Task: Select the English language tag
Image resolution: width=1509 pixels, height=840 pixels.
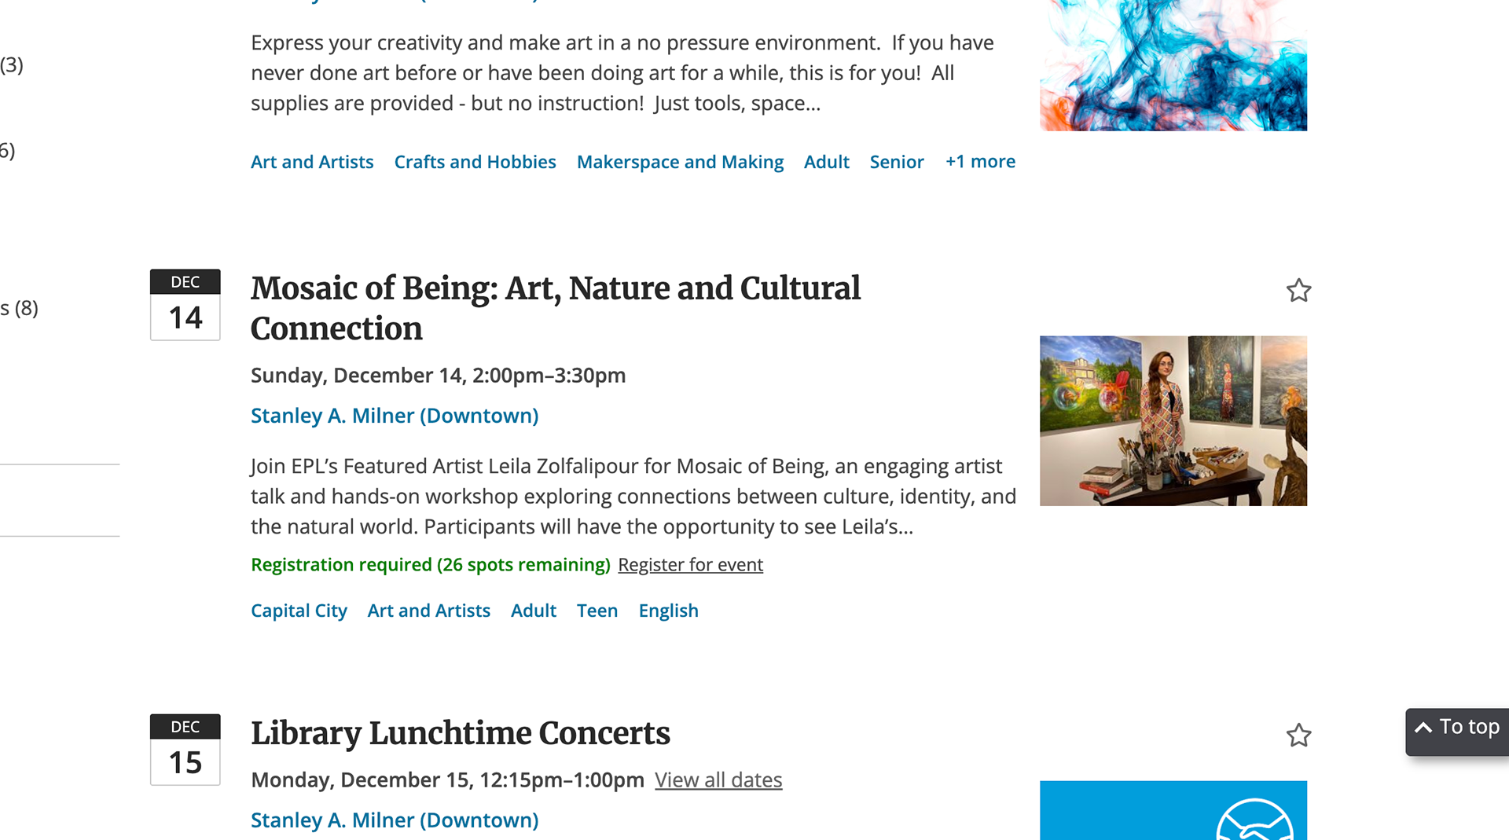Action: [668, 611]
